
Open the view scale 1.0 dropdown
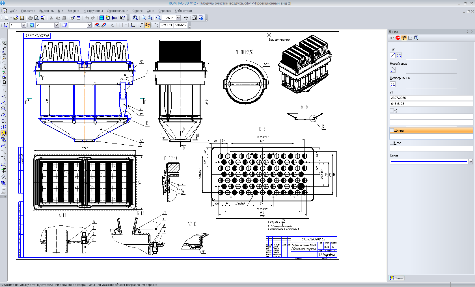[x=24, y=25]
